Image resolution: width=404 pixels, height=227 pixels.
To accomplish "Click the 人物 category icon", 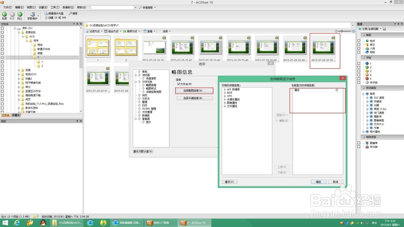I will click(x=367, y=48).
